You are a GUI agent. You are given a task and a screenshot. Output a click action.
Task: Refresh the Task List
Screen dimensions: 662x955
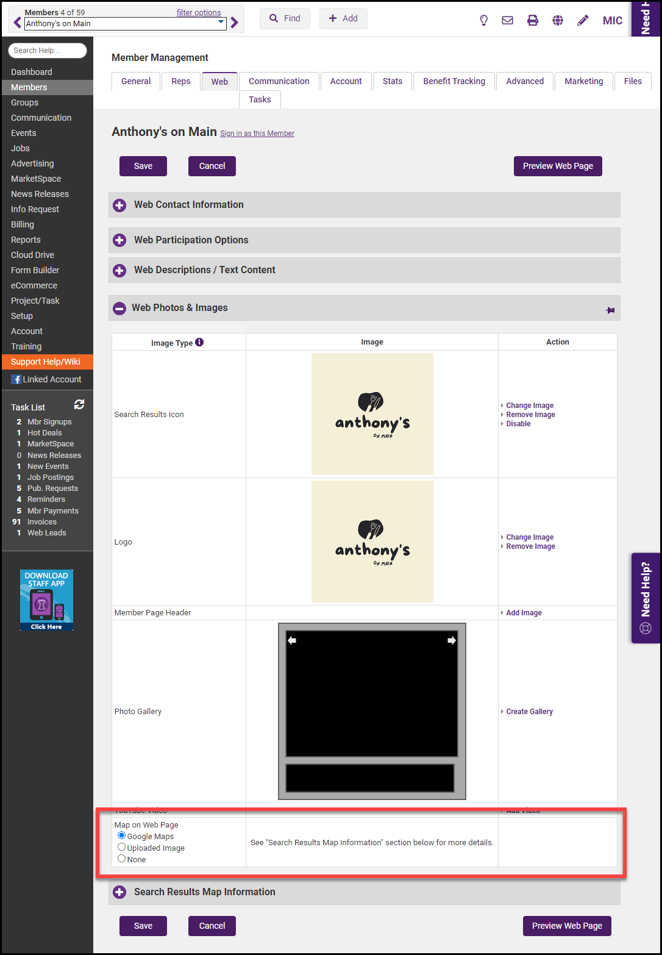tap(79, 405)
